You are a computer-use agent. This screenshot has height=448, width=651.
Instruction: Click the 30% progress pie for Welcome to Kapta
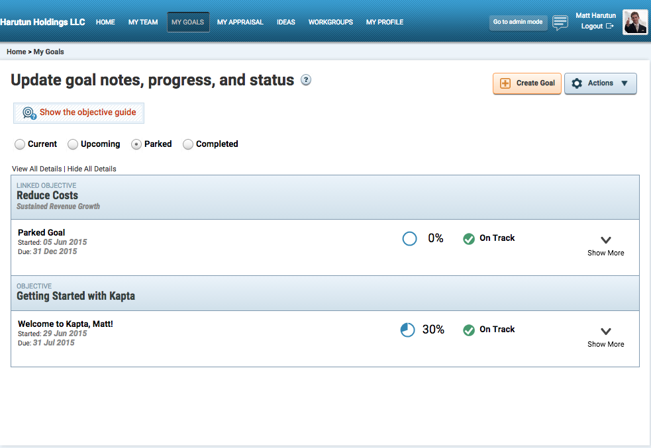(408, 330)
